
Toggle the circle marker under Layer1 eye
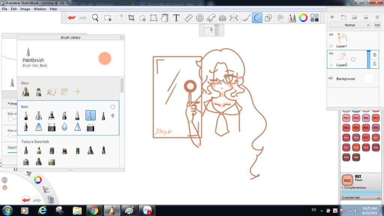tap(331, 46)
